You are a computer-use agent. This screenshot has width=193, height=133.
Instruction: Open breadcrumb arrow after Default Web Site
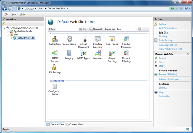[x=67, y=9]
